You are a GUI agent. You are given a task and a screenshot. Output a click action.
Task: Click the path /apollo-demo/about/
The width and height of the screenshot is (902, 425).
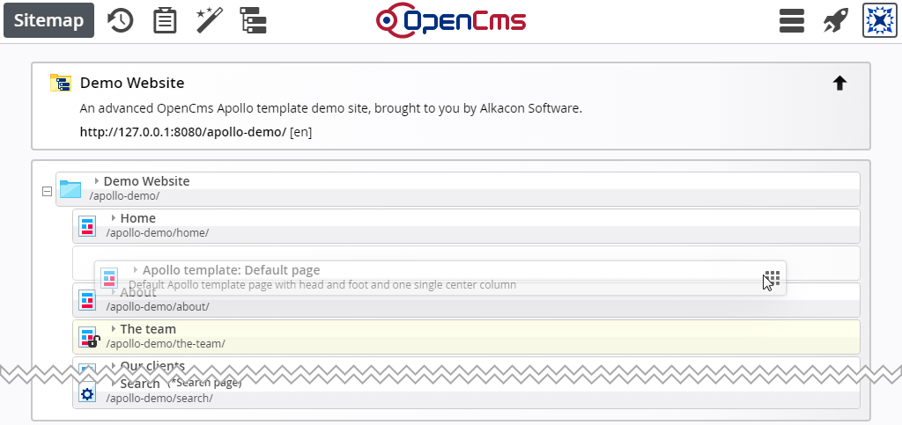pyautogui.click(x=158, y=307)
